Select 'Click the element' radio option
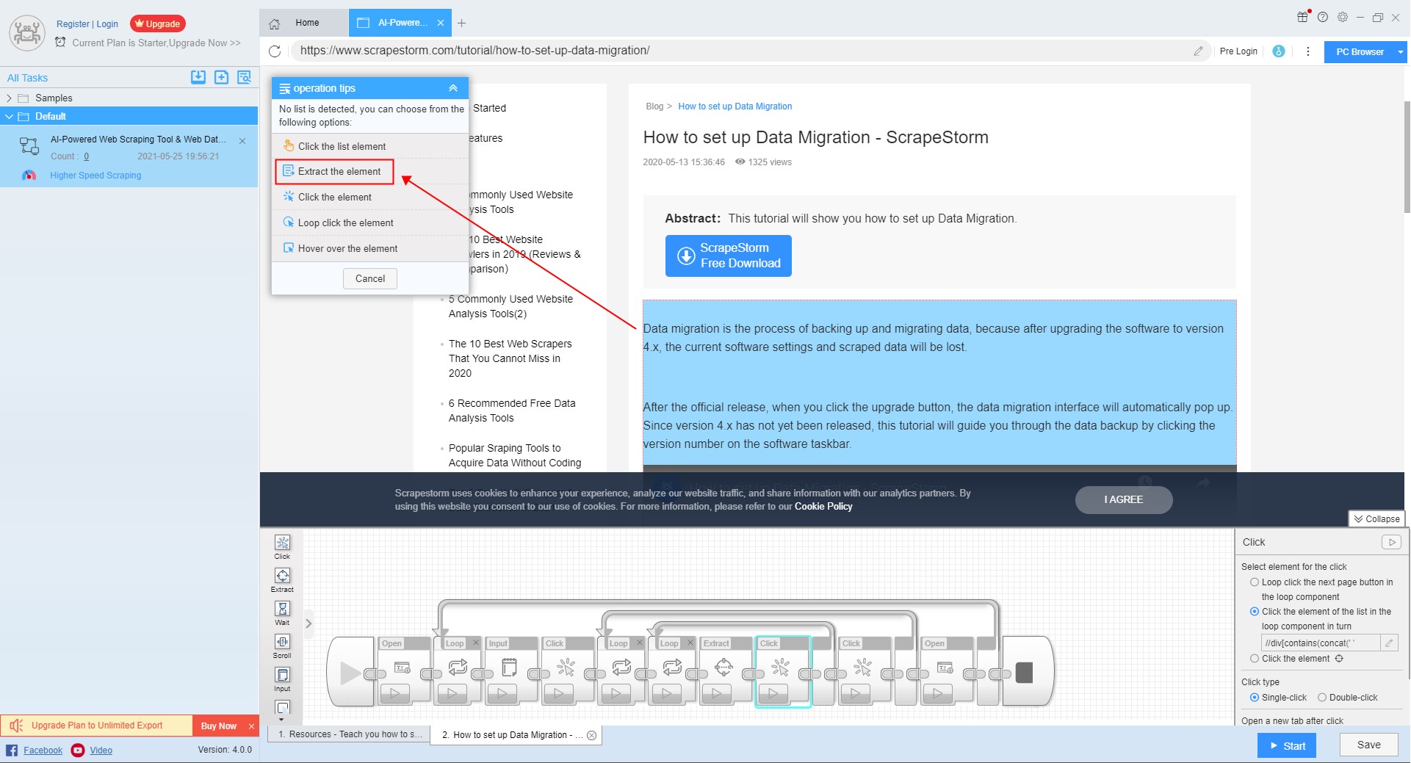 click(1255, 659)
